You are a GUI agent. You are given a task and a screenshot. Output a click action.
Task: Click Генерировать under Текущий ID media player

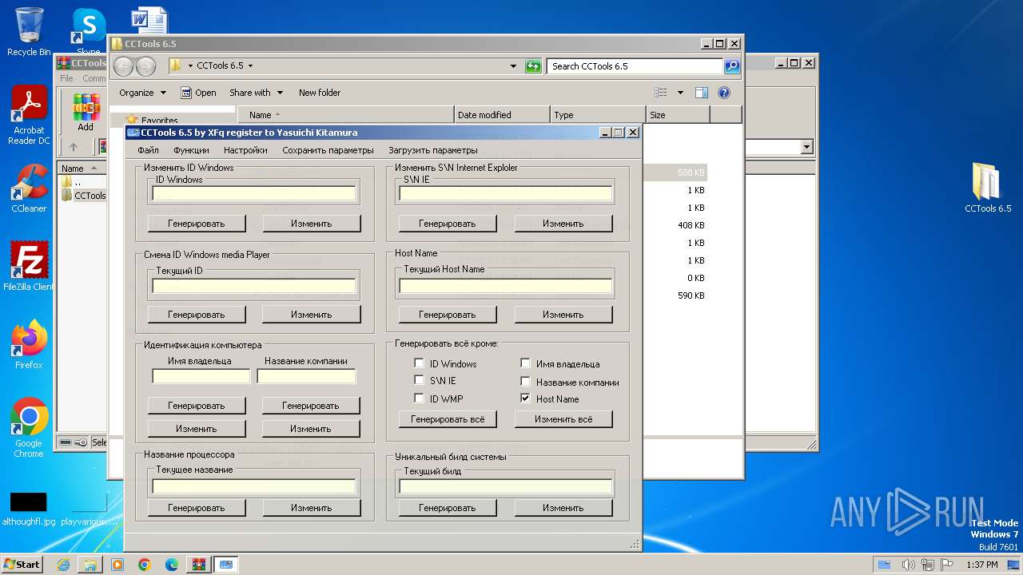197,315
